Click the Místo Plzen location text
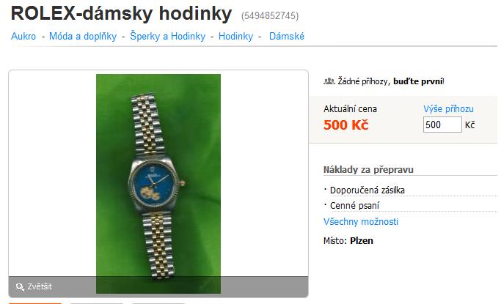Screen dimensions: 501x304 pyautogui.click(x=348, y=241)
